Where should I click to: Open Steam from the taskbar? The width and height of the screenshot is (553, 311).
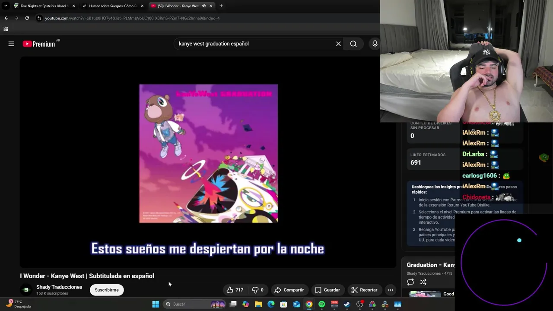pos(346,304)
